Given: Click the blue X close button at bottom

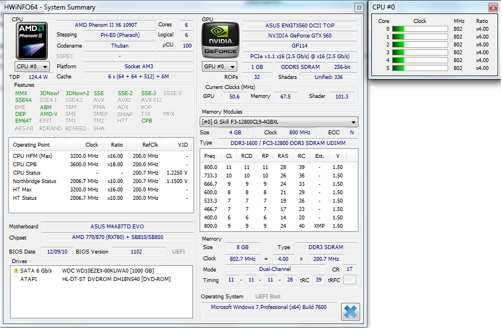Looking at the screenshot, I should click(350, 312).
